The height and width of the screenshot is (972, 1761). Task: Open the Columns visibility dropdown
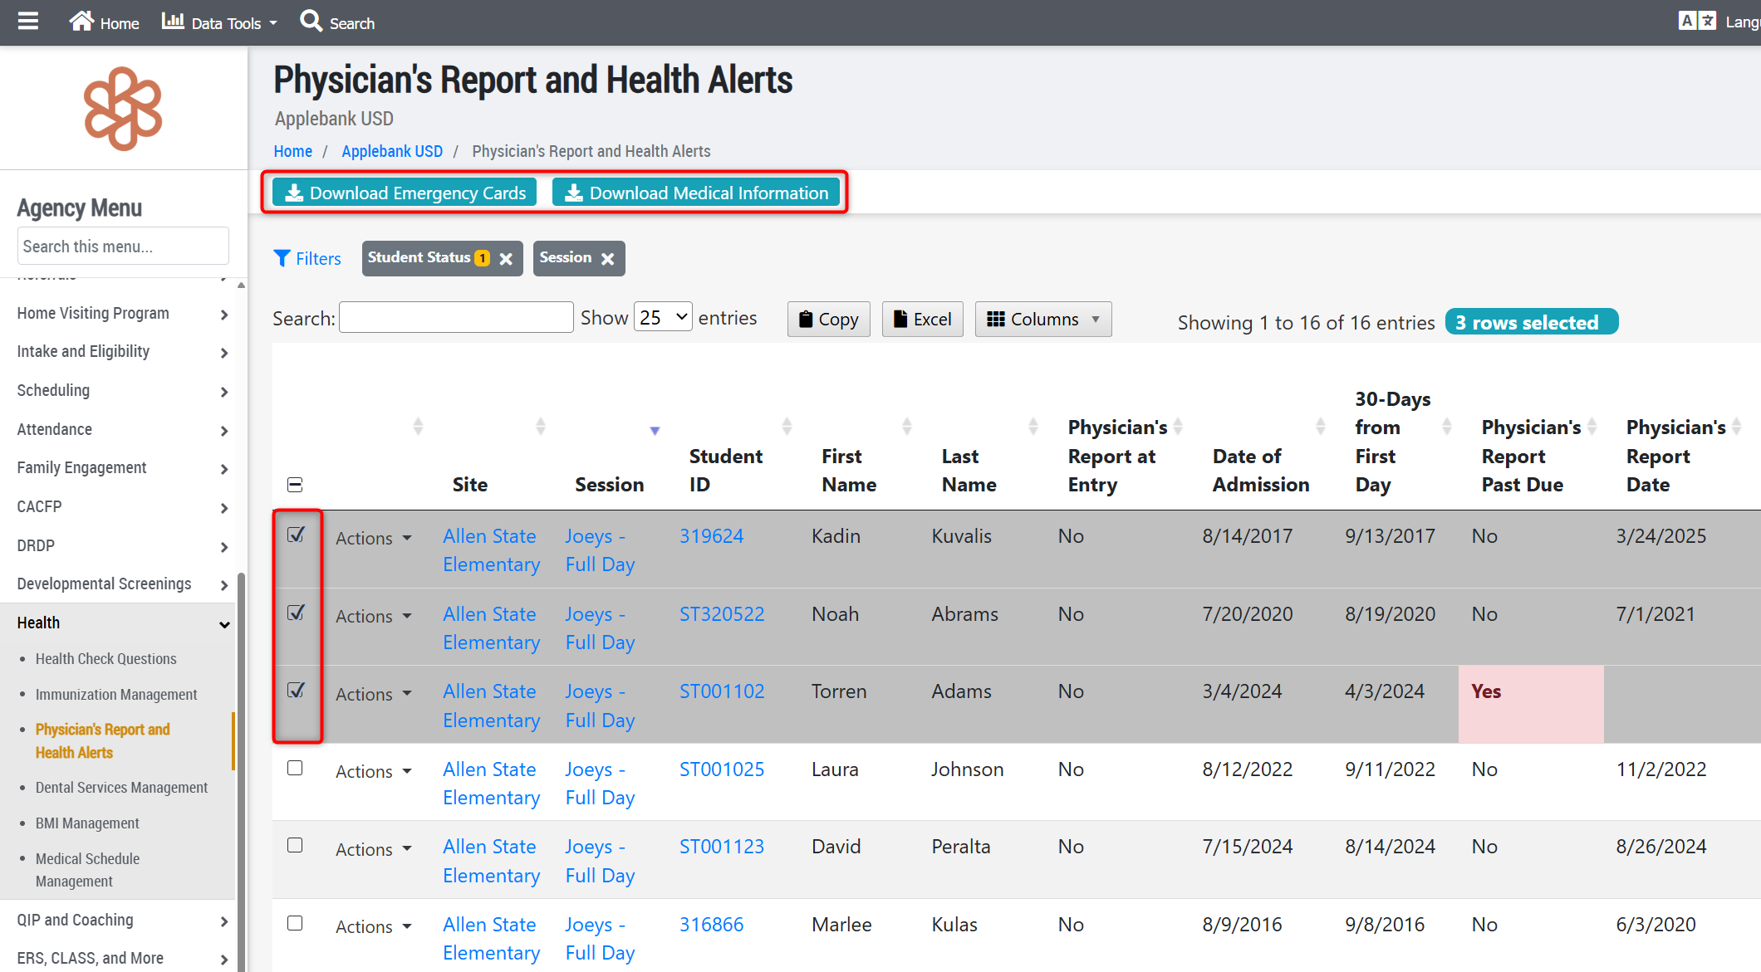tap(1043, 320)
